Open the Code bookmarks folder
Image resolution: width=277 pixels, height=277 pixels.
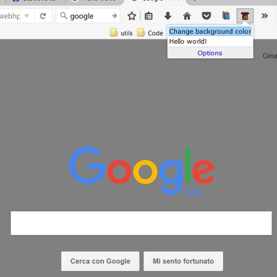click(x=150, y=33)
